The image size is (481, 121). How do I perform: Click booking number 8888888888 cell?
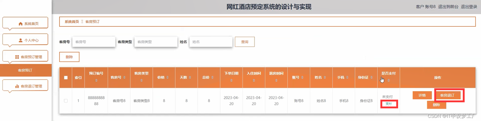tap(96, 101)
